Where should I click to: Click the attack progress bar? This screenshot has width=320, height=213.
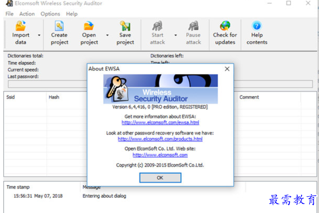point(160,84)
